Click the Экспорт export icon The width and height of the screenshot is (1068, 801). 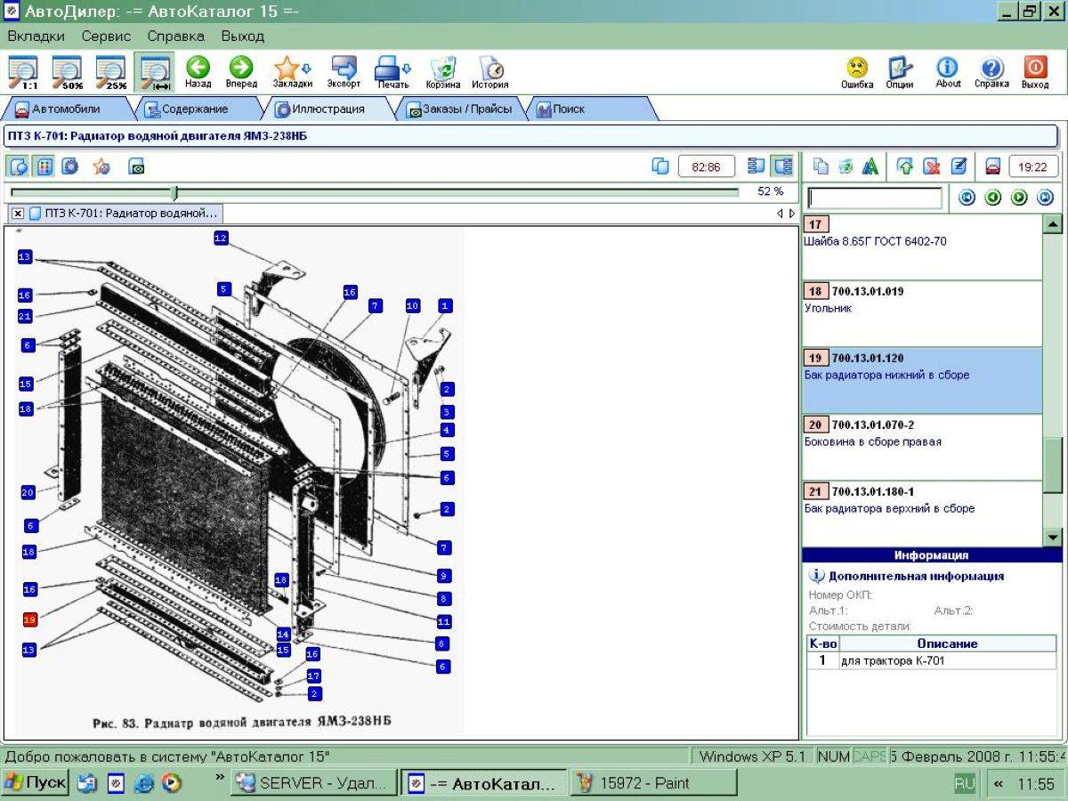(x=344, y=71)
